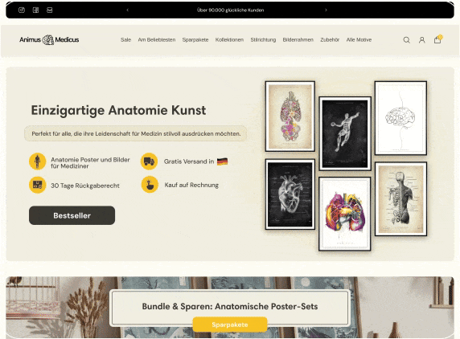Image resolution: width=460 pixels, height=339 pixels.
Task: Click the yellow delivery truck icon
Action: pyautogui.click(x=149, y=161)
